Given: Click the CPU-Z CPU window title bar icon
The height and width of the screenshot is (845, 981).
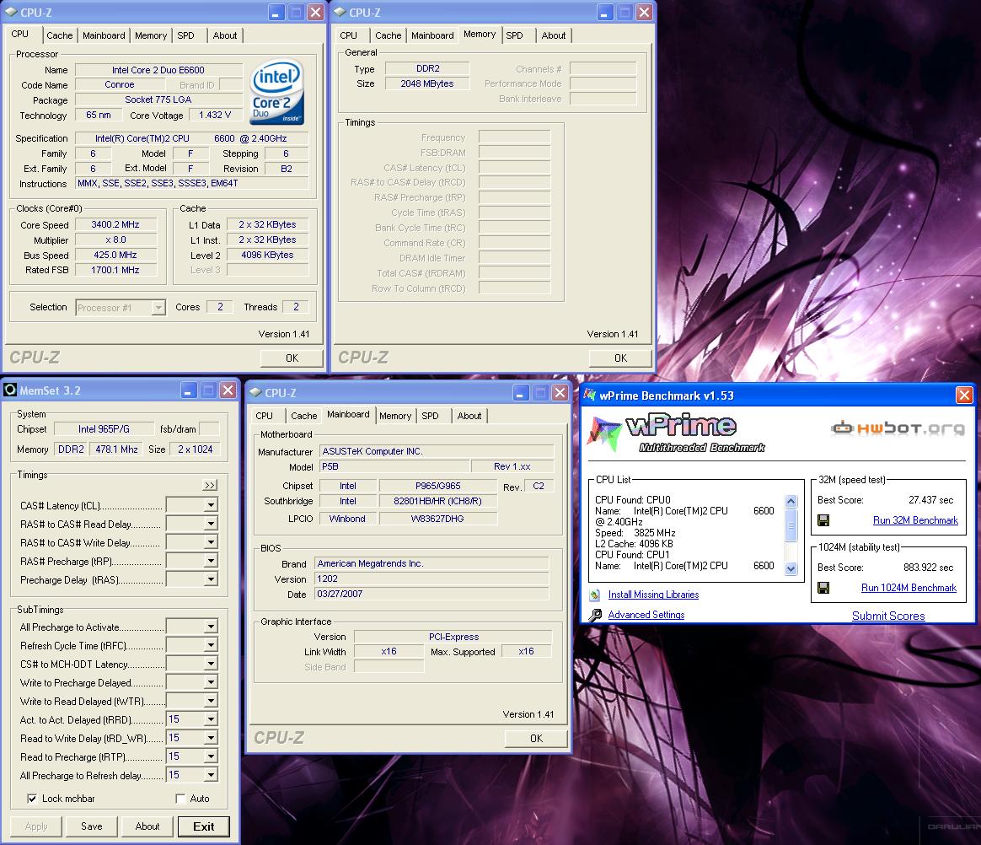Looking at the screenshot, I should pyautogui.click(x=11, y=12).
